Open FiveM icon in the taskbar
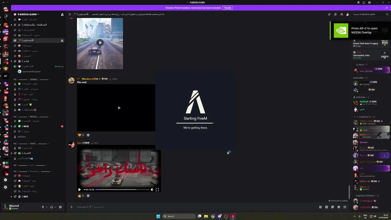 click(x=233, y=216)
